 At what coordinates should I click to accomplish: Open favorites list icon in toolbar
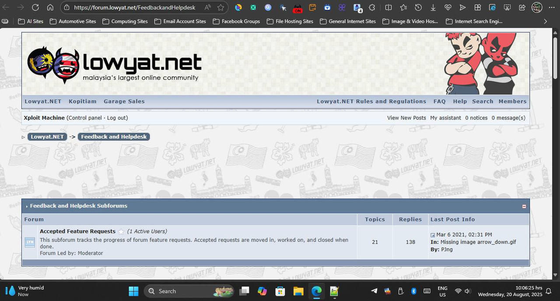click(403, 7)
